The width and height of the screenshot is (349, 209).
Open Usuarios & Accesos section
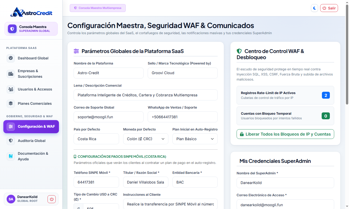tap(31, 89)
